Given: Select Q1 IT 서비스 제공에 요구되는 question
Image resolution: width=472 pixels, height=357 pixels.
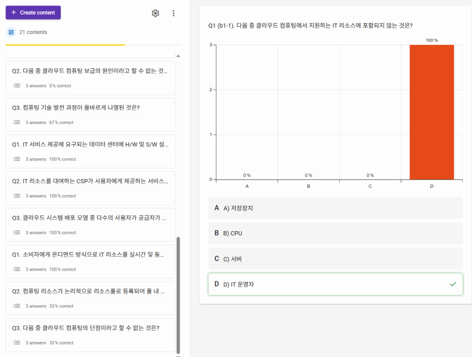Looking at the screenshot, I should tap(90, 144).
